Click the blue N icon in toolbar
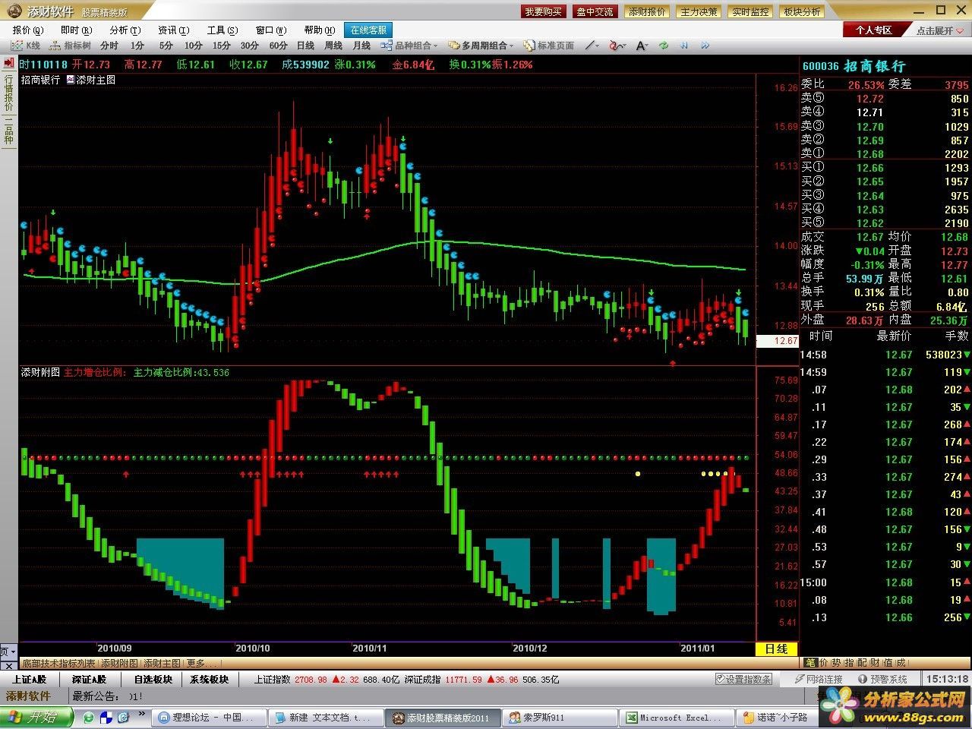The image size is (972, 729). [684, 46]
